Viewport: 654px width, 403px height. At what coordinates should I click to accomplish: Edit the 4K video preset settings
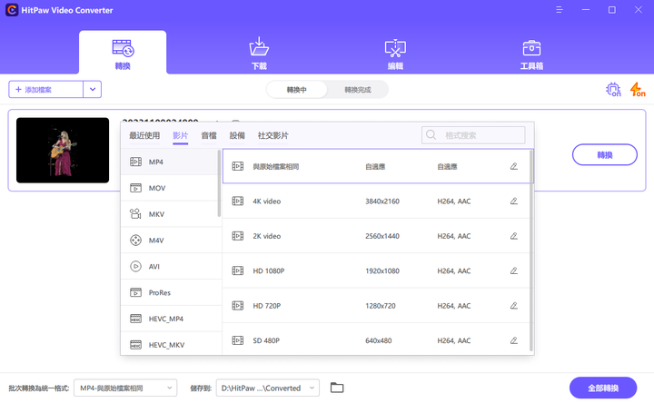pos(514,201)
